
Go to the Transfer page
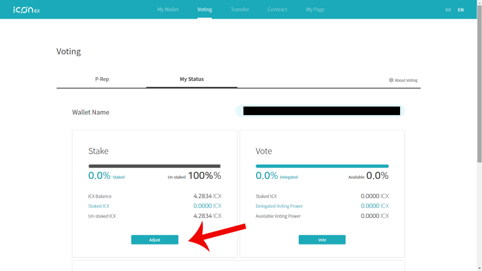[240, 10]
